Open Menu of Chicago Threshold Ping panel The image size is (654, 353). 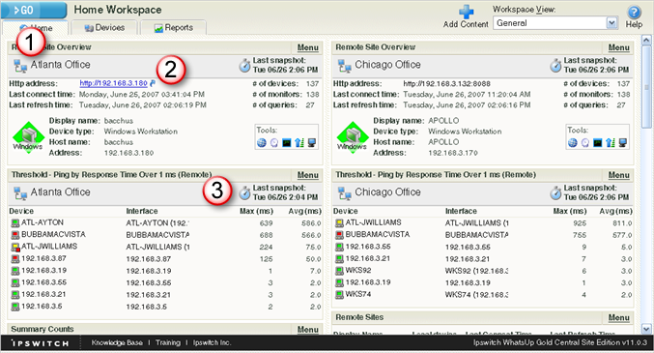tap(618, 175)
